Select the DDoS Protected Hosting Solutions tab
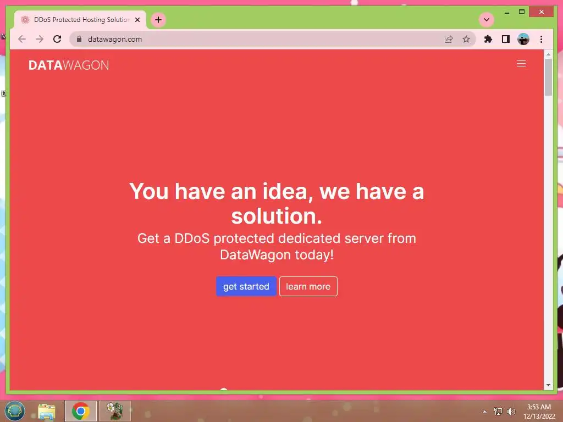This screenshot has height=422, width=563. 80,20
